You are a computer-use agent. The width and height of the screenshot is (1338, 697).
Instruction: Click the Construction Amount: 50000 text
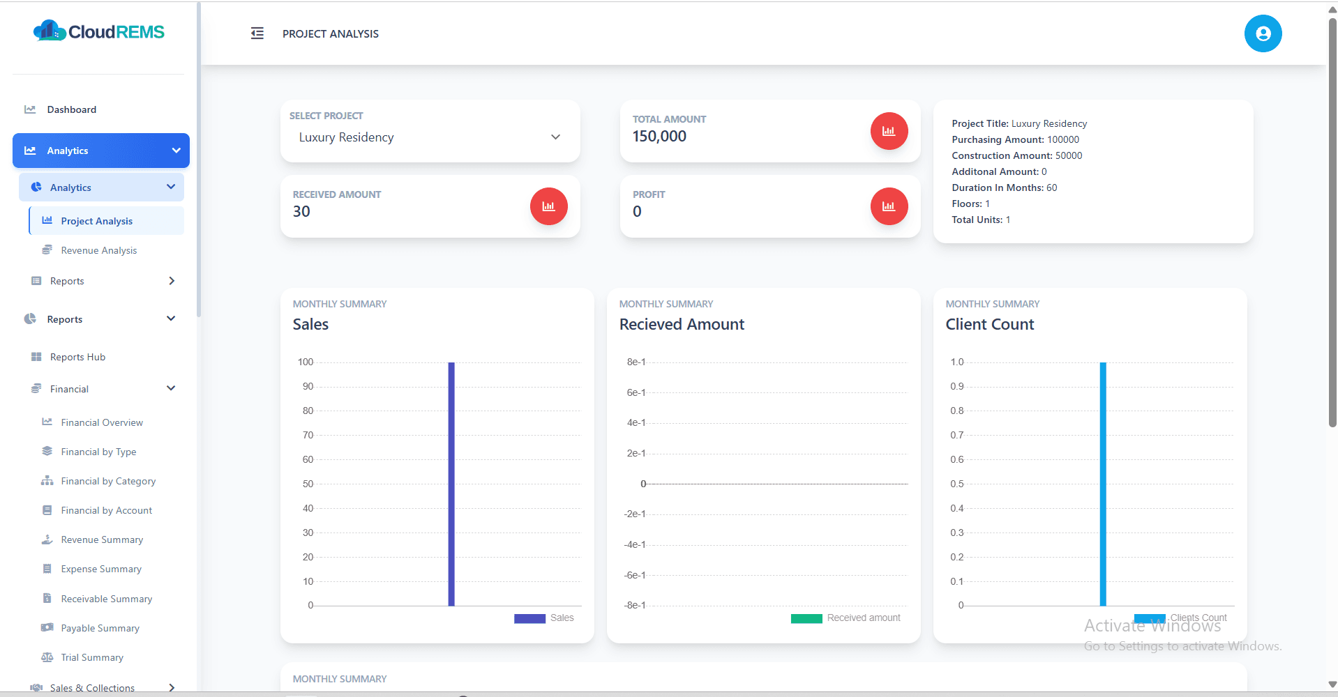(x=1016, y=155)
